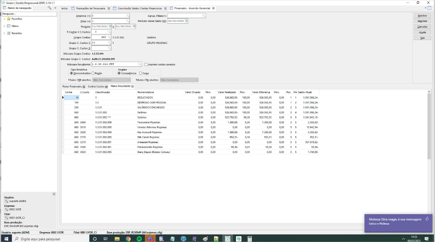Open Spotify from the taskbar

[139, 239]
